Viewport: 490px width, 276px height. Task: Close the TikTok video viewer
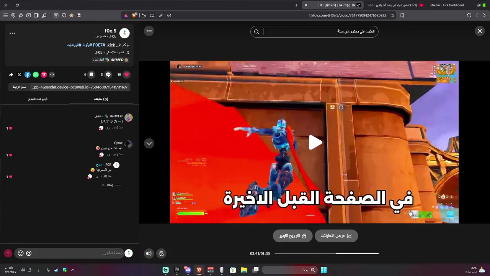480,31
